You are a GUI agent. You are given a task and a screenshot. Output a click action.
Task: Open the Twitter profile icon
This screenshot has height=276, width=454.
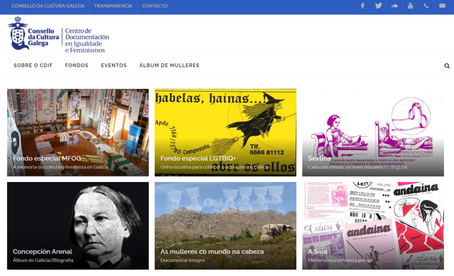coord(378,6)
